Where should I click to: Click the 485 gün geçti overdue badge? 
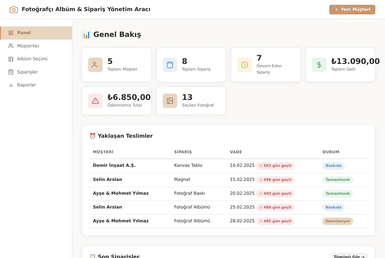click(x=275, y=221)
